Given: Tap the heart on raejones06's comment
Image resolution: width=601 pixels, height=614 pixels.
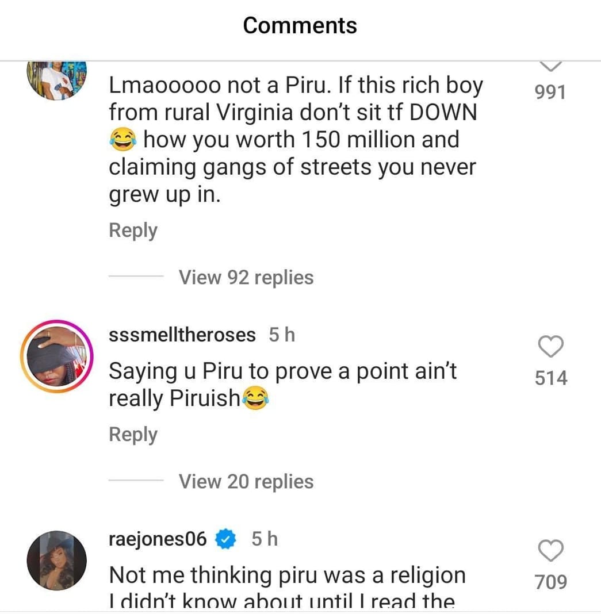Looking at the screenshot, I should (551, 551).
